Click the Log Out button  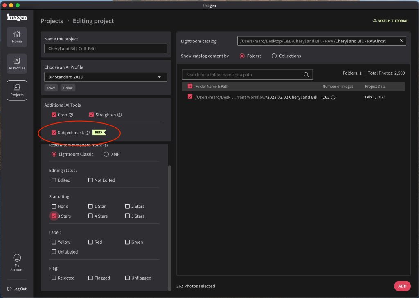[x=17, y=289]
